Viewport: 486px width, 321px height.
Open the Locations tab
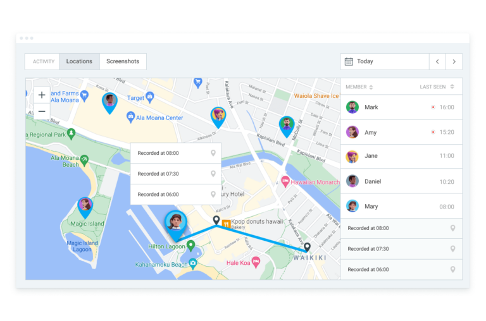tap(79, 61)
